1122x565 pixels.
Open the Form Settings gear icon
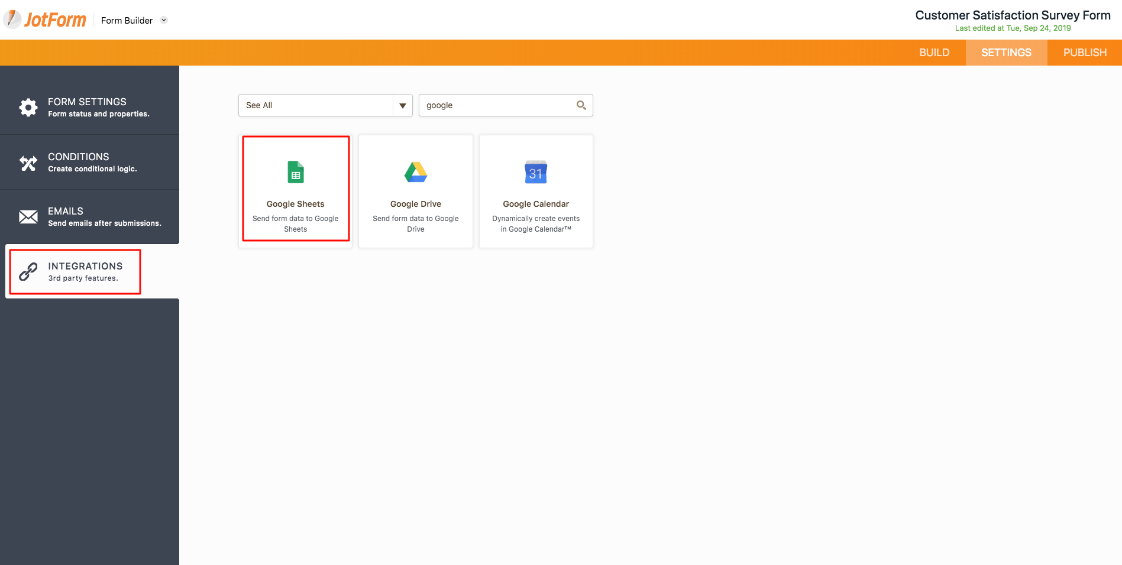tap(28, 107)
